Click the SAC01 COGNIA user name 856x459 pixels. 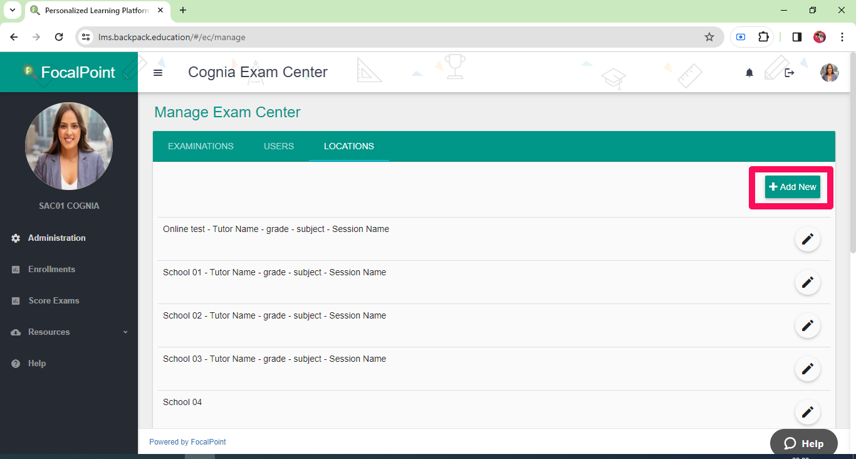pyautogui.click(x=69, y=206)
